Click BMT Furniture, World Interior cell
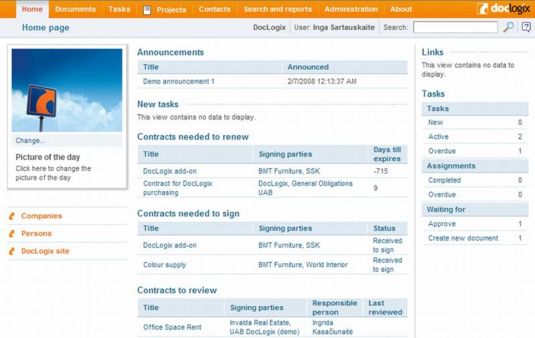 click(303, 265)
